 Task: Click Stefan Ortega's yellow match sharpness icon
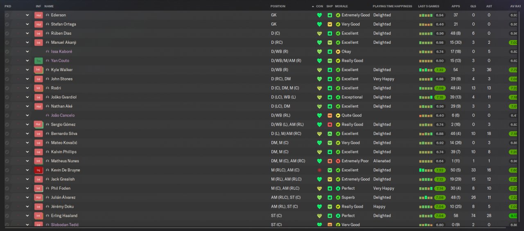click(x=330, y=24)
